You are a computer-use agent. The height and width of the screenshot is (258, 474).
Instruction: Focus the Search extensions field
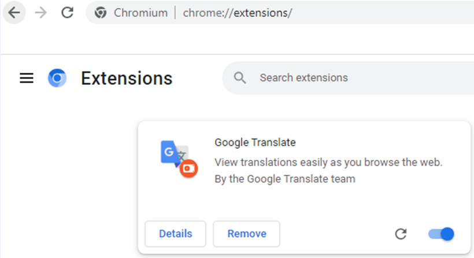pos(347,77)
